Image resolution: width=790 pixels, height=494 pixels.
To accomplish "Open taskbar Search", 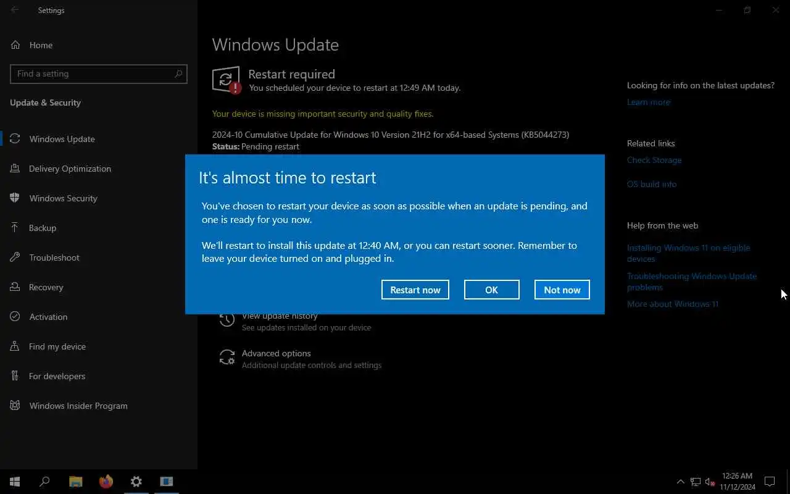I will pos(44,482).
